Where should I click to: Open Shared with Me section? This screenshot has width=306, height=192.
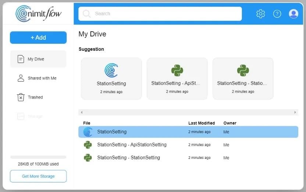pyautogui.click(x=38, y=78)
